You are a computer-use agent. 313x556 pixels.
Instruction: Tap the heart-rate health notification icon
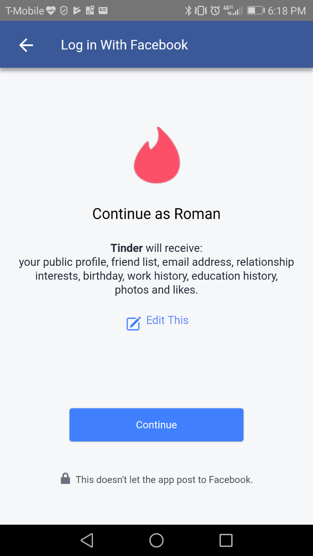click(x=51, y=11)
